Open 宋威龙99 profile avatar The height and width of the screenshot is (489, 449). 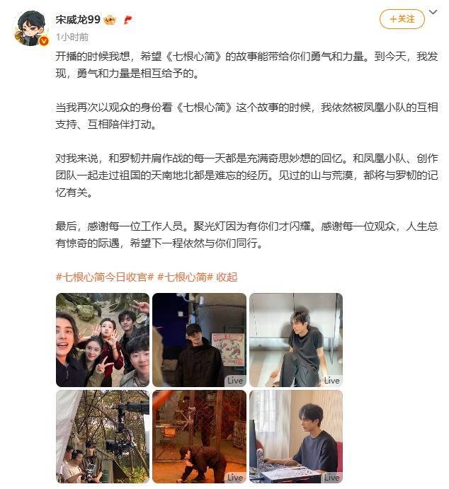[31, 28]
